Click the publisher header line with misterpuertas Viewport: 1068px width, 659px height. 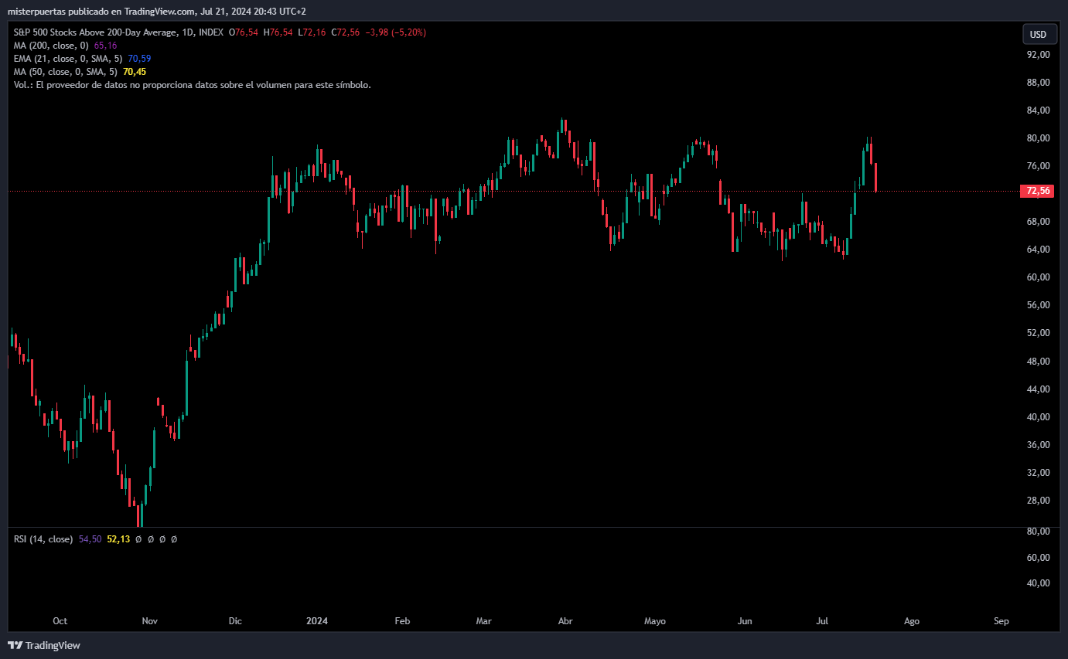coord(156,12)
